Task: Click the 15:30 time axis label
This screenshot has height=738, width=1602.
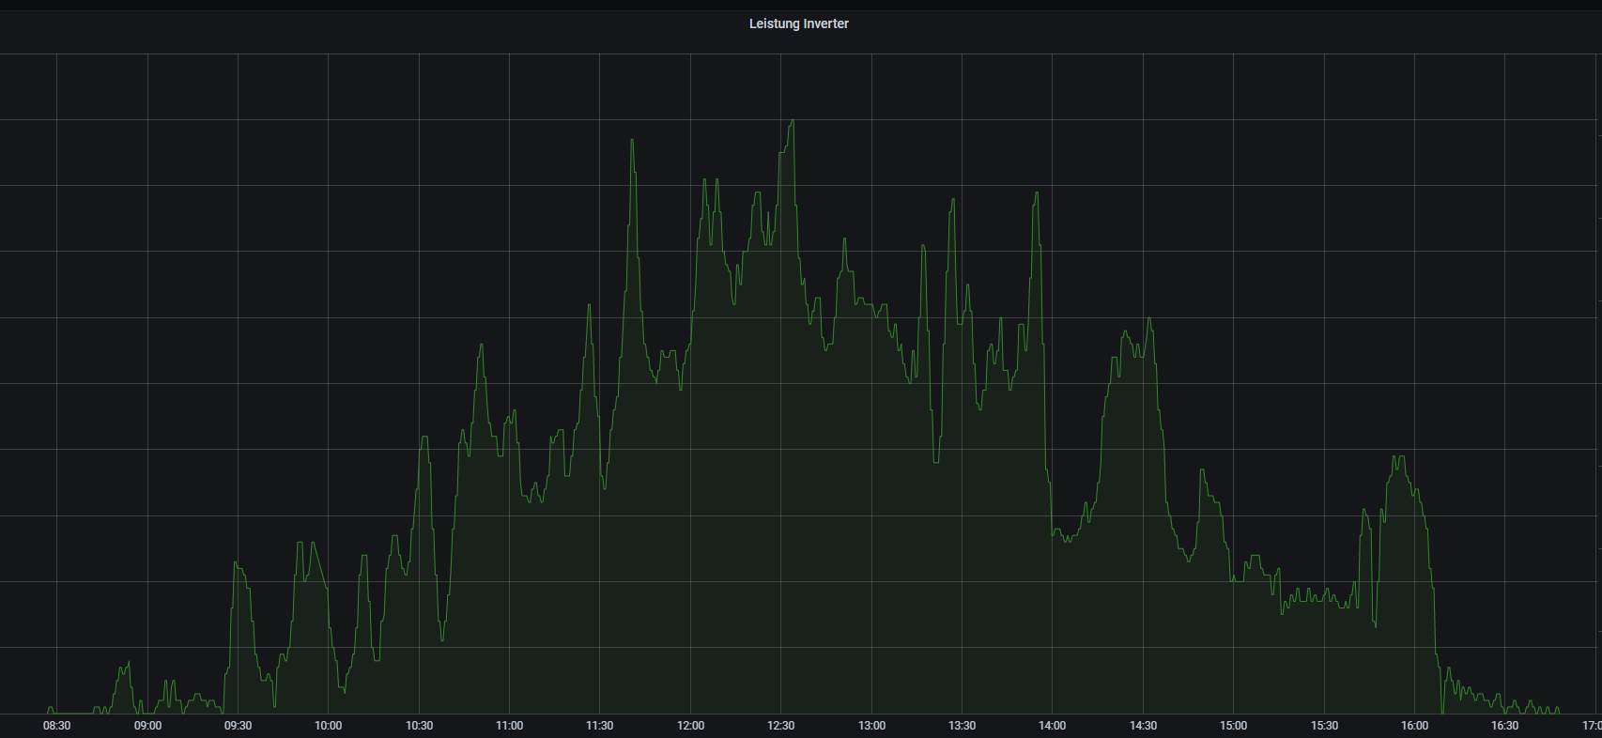Action: (1324, 726)
